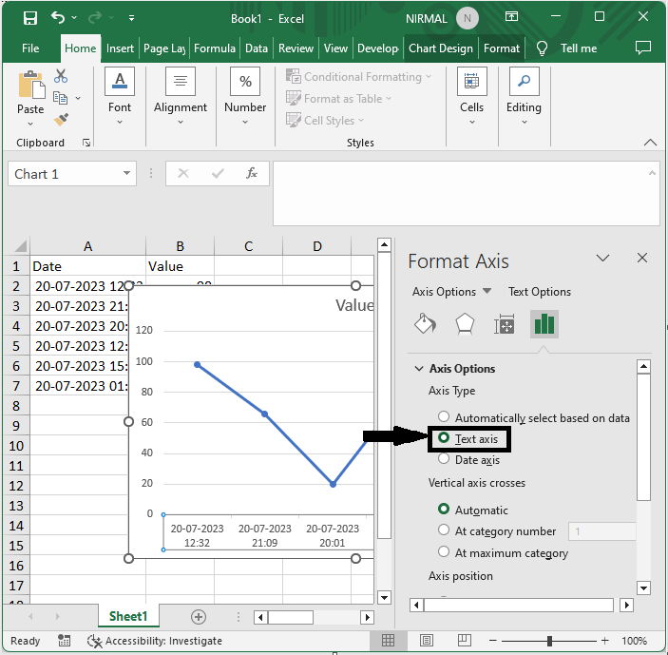This screenshot has width=668, height=655.
Task: Open the Tell me lightbulb search
Action: tap(542, 48)
